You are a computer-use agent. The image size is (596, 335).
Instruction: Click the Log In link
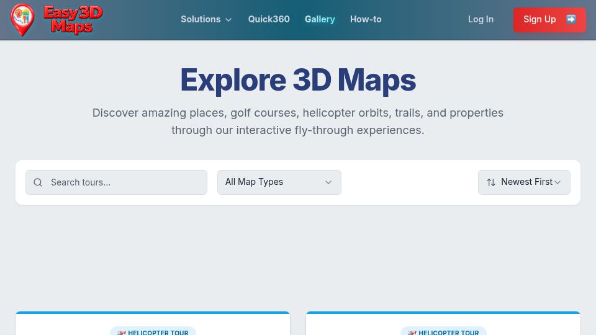[x=481, y=19]
